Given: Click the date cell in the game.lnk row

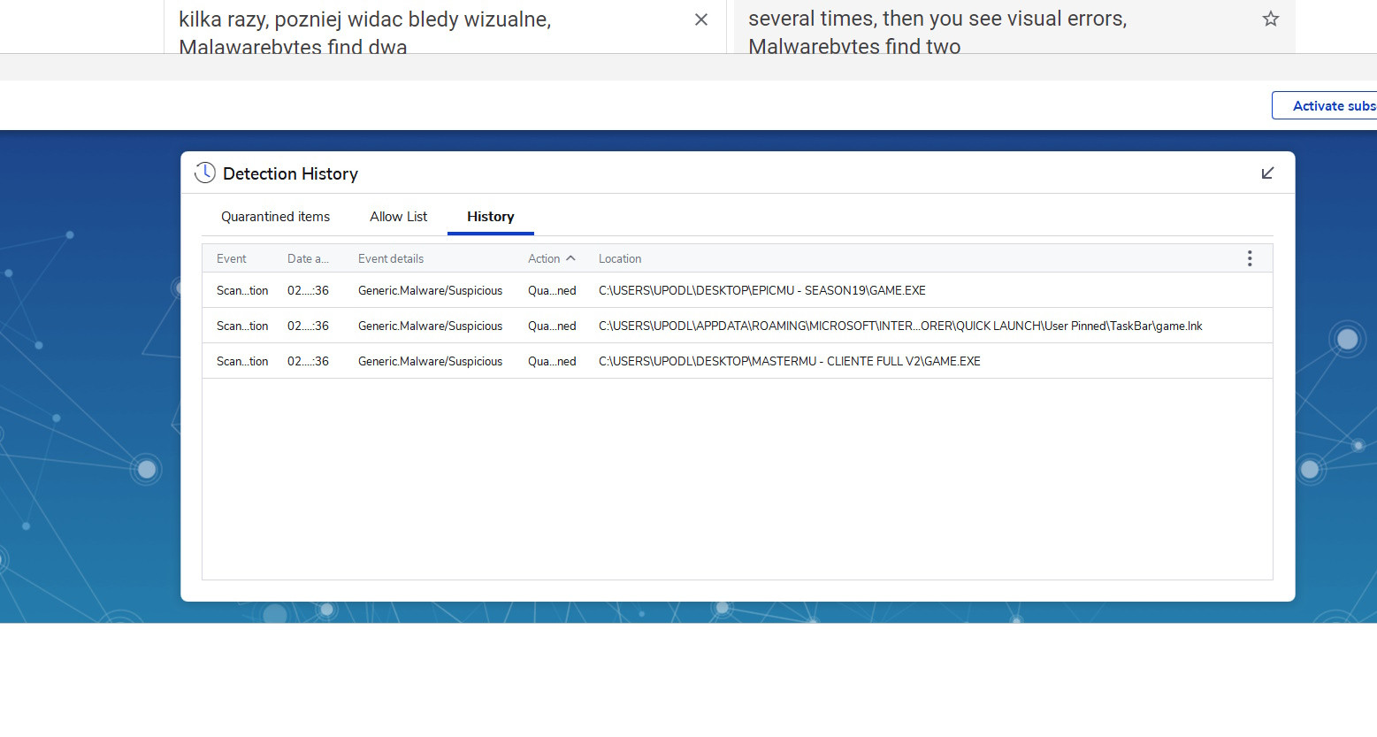Looking at the screenshot, I should (308, 326).
